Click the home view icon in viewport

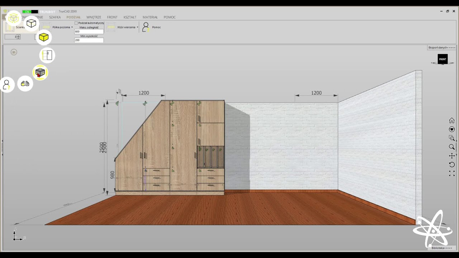452,120
